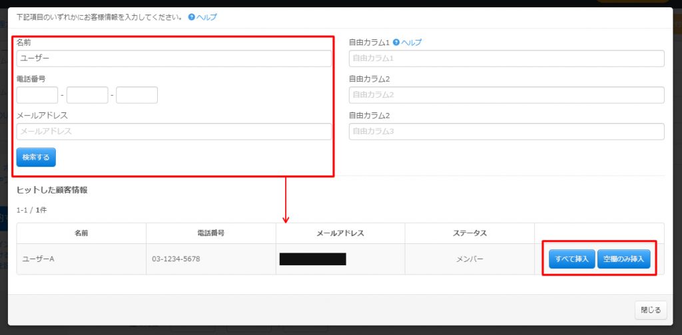The image size is (682, 335).
Task: Click the last 電話番号 input box
Action: click(x=137, y=95)
